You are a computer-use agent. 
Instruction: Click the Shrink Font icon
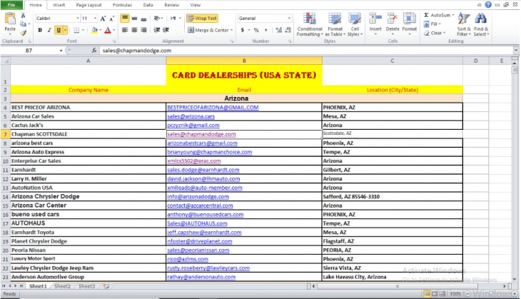point(112,19)
